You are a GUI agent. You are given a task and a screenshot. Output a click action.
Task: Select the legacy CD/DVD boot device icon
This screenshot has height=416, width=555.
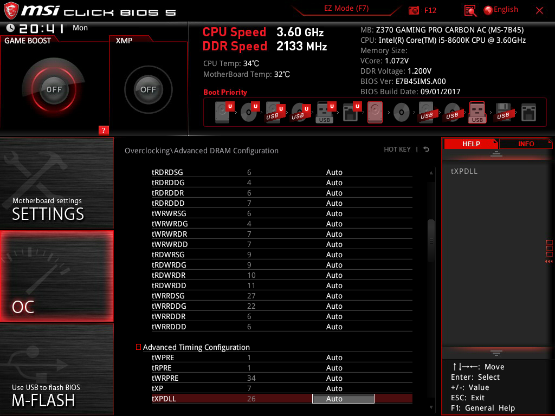click(402, 113)
